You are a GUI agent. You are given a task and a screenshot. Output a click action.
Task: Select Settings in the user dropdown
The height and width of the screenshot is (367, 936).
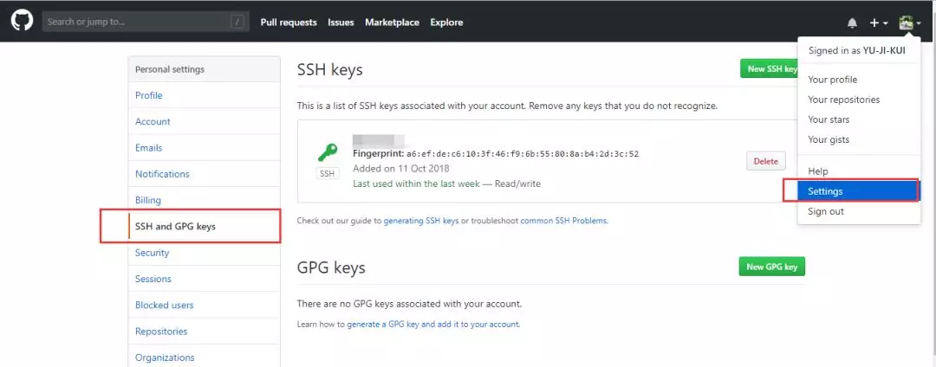[825, 191]
